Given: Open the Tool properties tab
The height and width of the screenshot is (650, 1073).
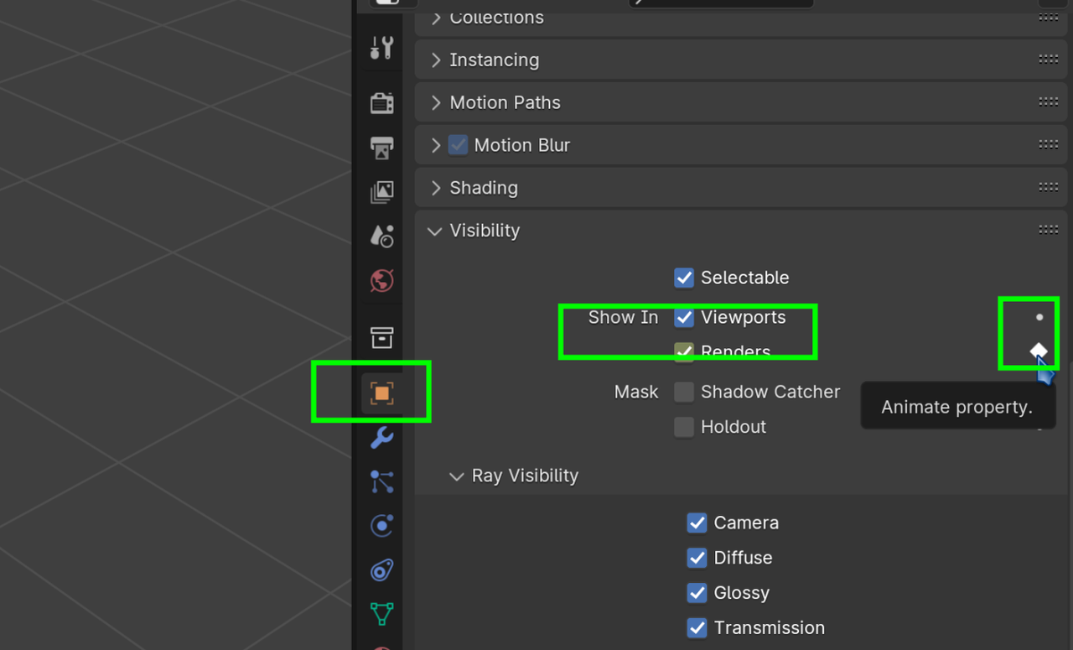Looking at the screenshot, I should (382, 48).
